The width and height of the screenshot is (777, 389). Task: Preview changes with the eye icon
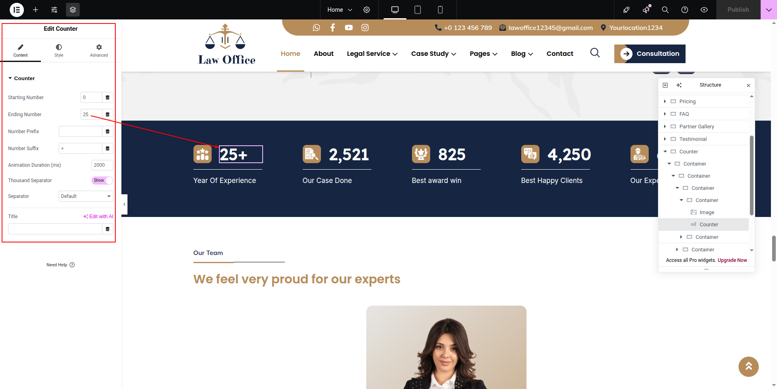point(704,10)
